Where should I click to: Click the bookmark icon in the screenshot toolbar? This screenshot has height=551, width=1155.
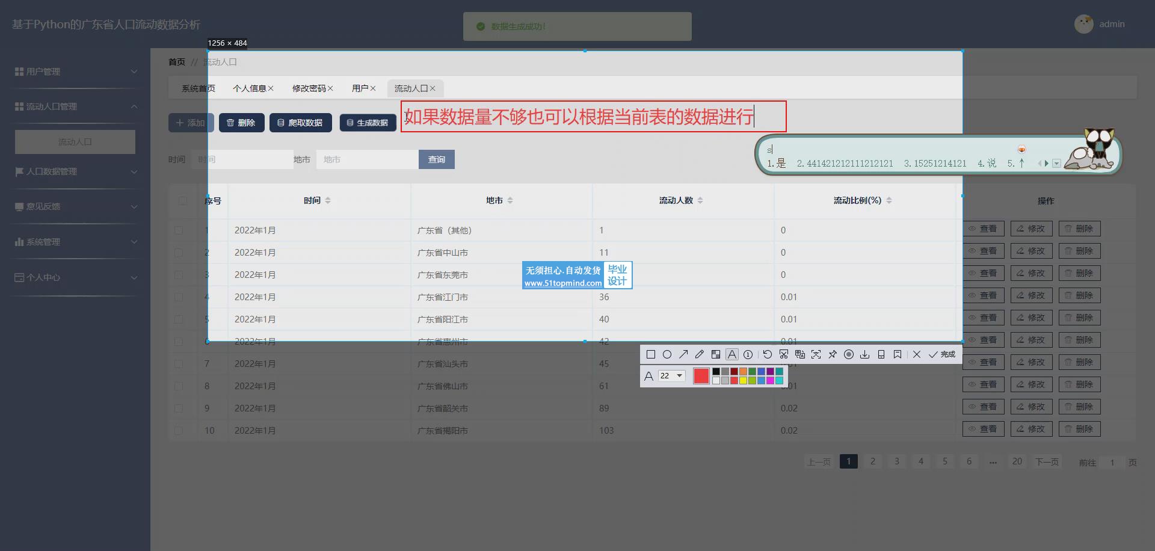click(897, 354)
